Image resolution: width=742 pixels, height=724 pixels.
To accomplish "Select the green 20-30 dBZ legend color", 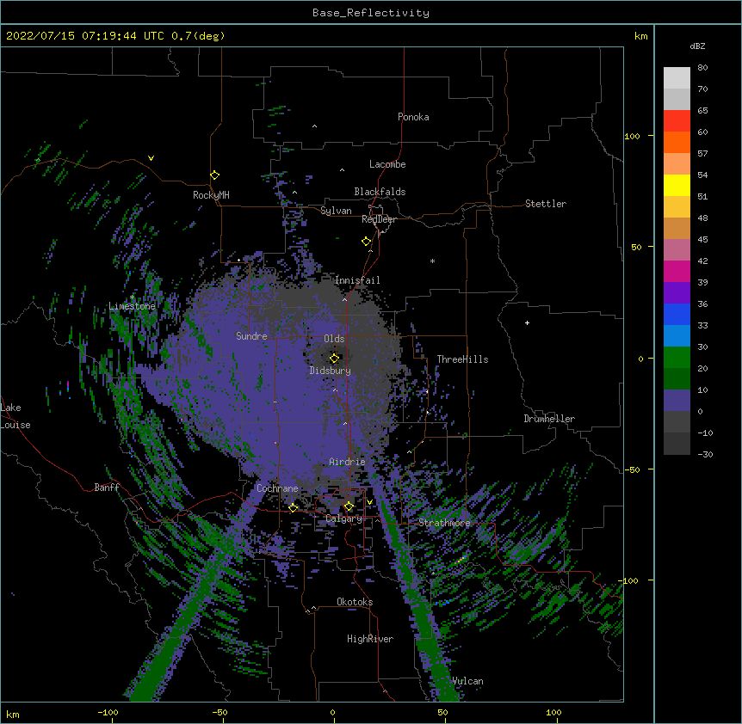I will point(677,358).
